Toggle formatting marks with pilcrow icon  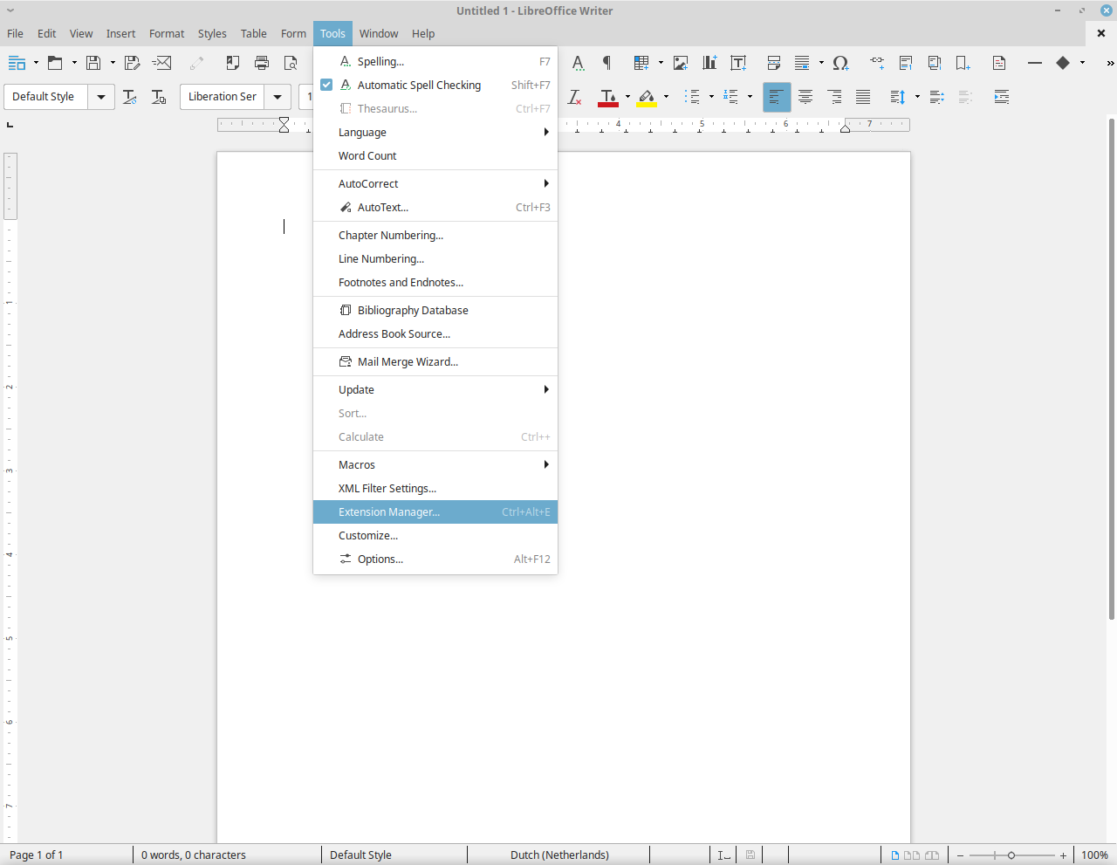606,63
